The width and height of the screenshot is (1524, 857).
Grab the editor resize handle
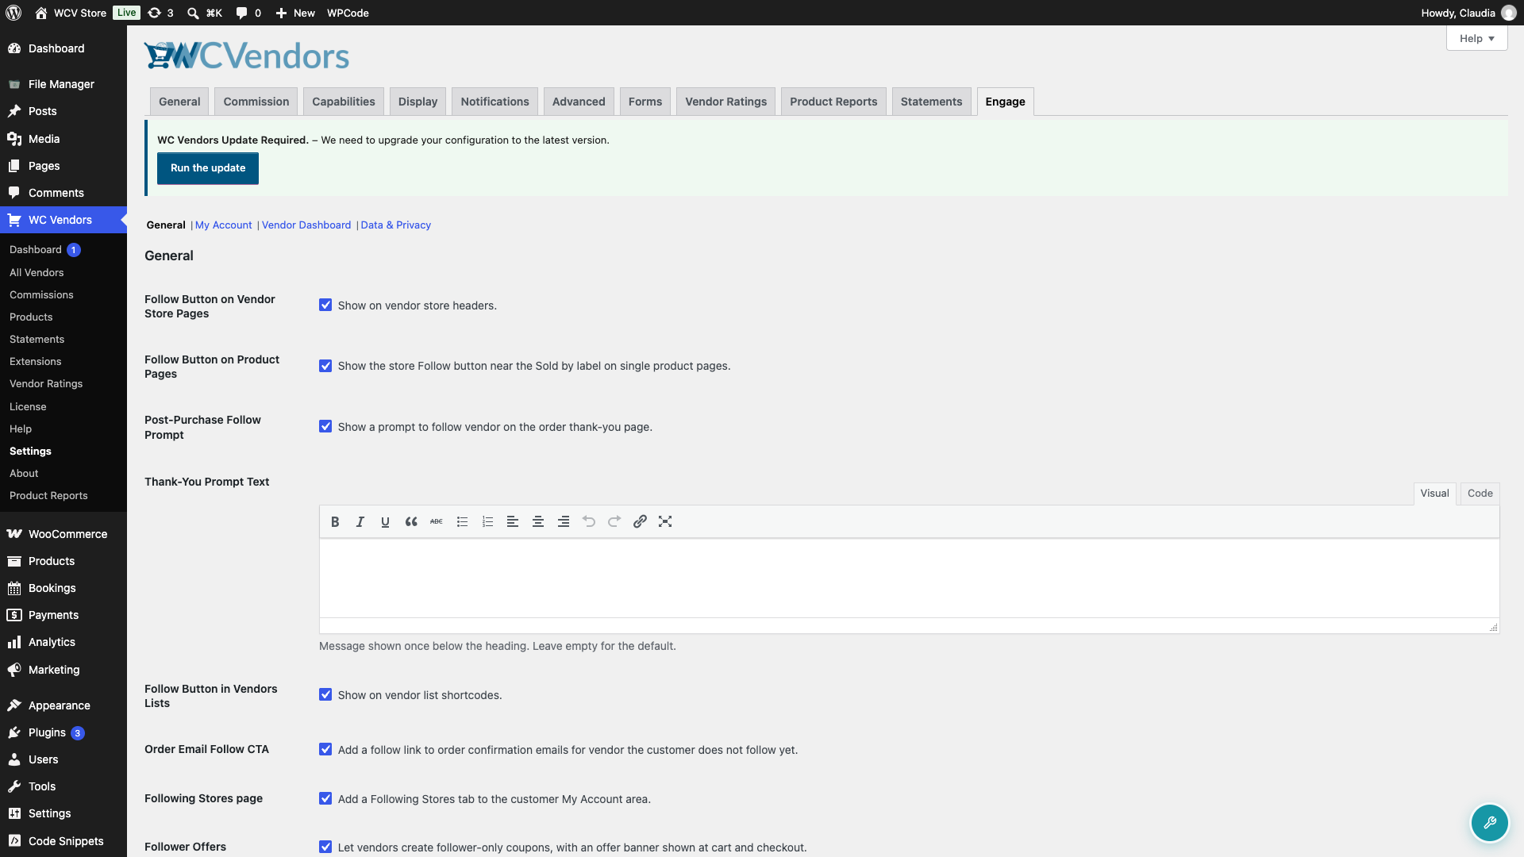click(1493, 627)
